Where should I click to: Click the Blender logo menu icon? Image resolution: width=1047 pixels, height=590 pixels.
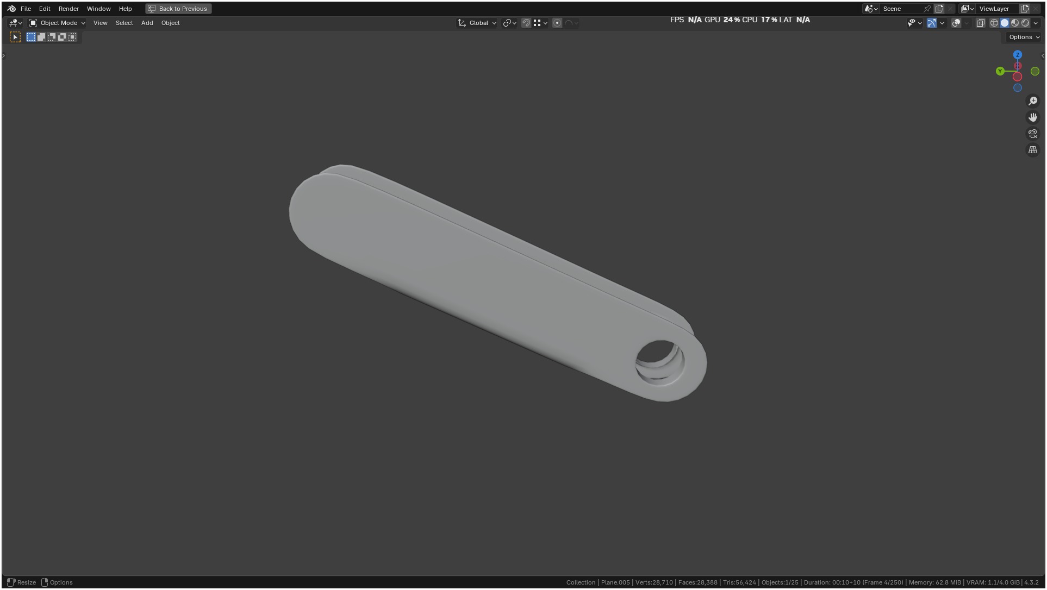pos(11,9)
